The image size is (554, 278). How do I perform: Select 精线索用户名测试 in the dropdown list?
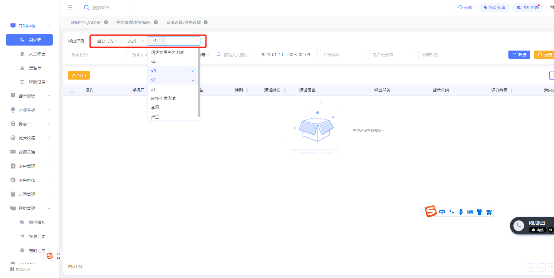[173, 52]
